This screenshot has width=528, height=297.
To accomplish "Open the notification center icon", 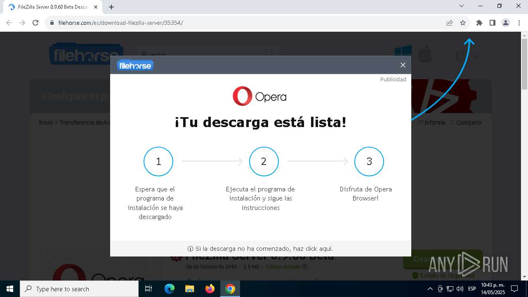I will pyautogui.click(x=514, y=289).
